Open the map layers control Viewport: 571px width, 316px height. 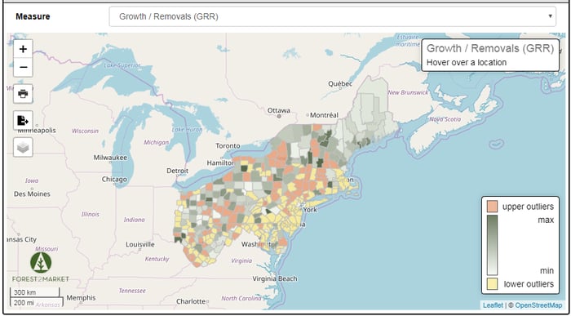pyautogui.click(x=23, y=147)
